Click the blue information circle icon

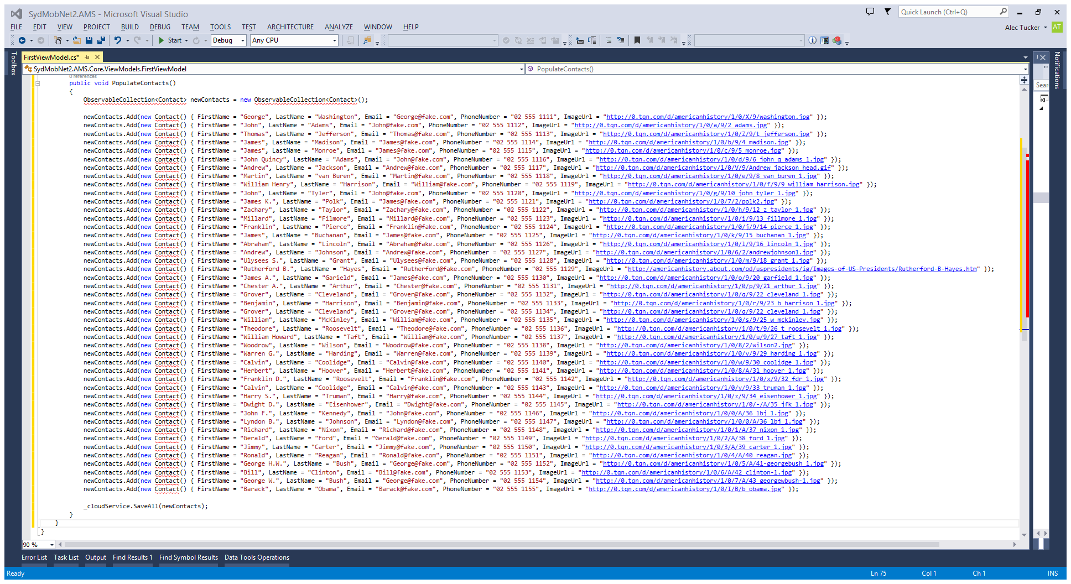(x=812, y=40)
